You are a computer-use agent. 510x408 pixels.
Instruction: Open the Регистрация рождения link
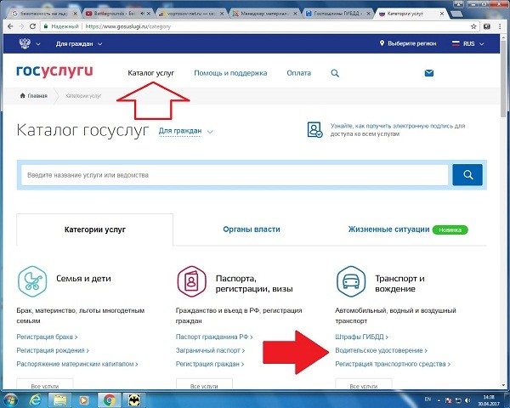click(x=53, y=350)
